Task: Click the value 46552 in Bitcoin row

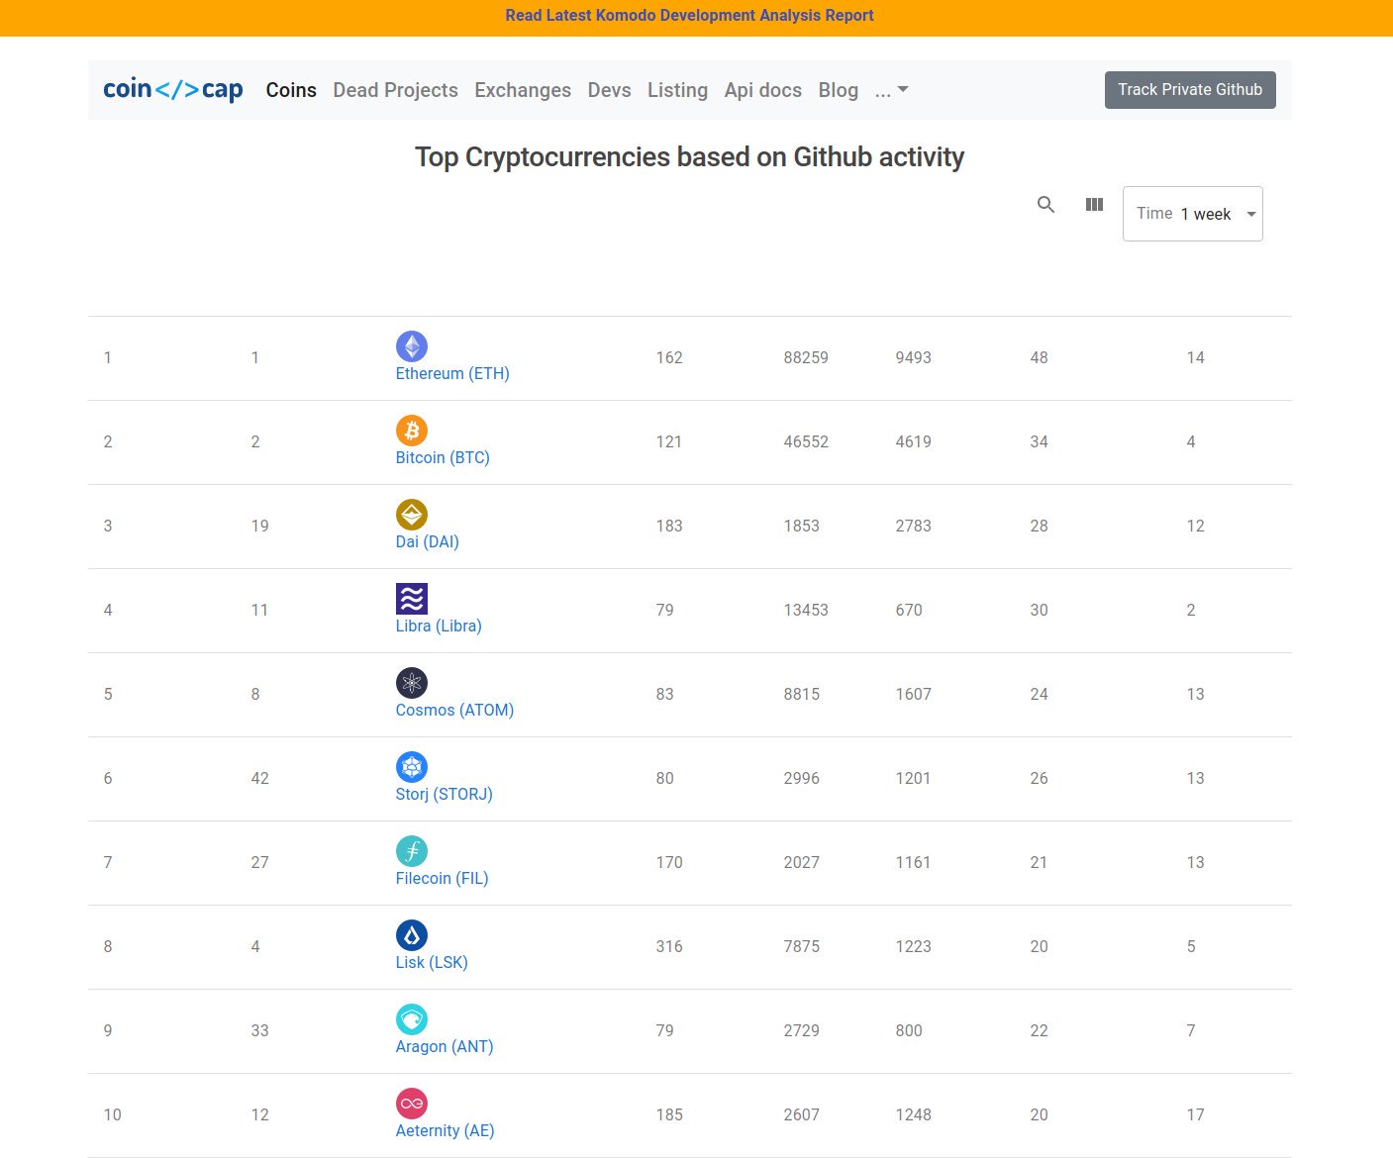Action: click(806, 442)
